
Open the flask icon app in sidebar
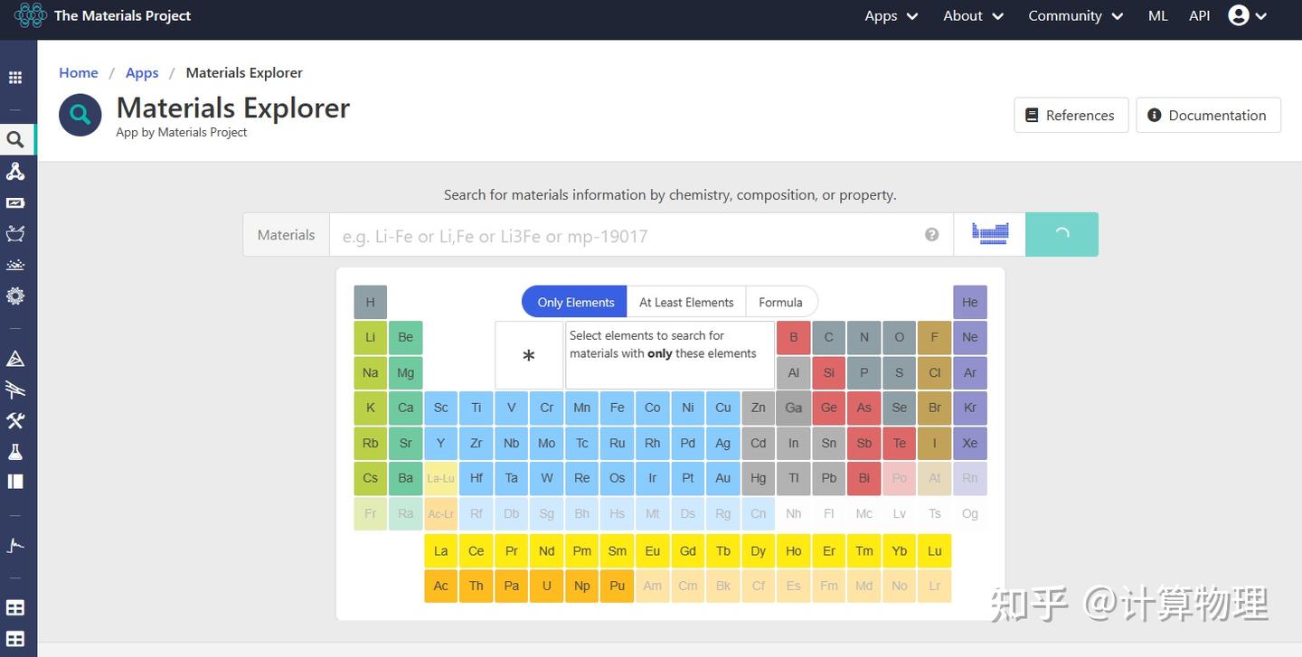(x=15, y=451)
